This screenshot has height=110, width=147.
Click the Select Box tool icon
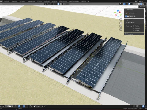(127, 13)
